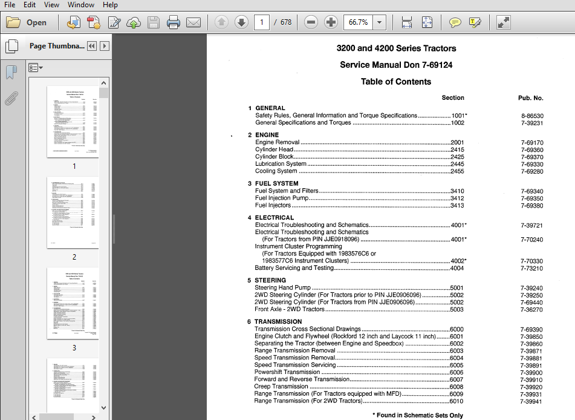Click the save floppy disk icon
This screenshot has width=575, height=420.
point(154,23)
